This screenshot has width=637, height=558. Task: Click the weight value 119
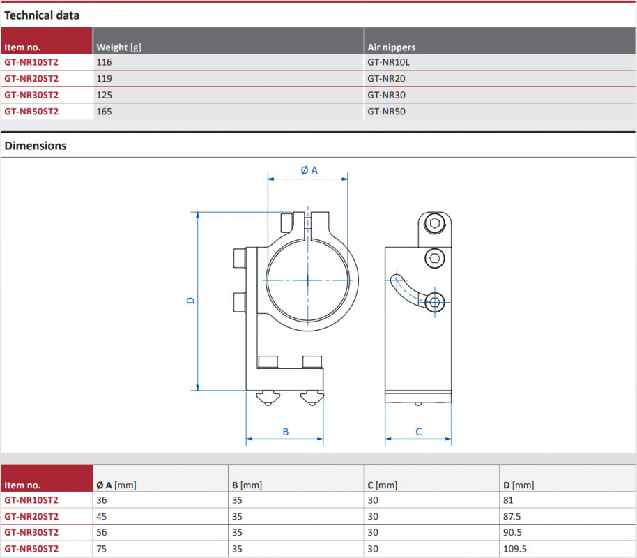pyautogui.click(x=104, y=79)
